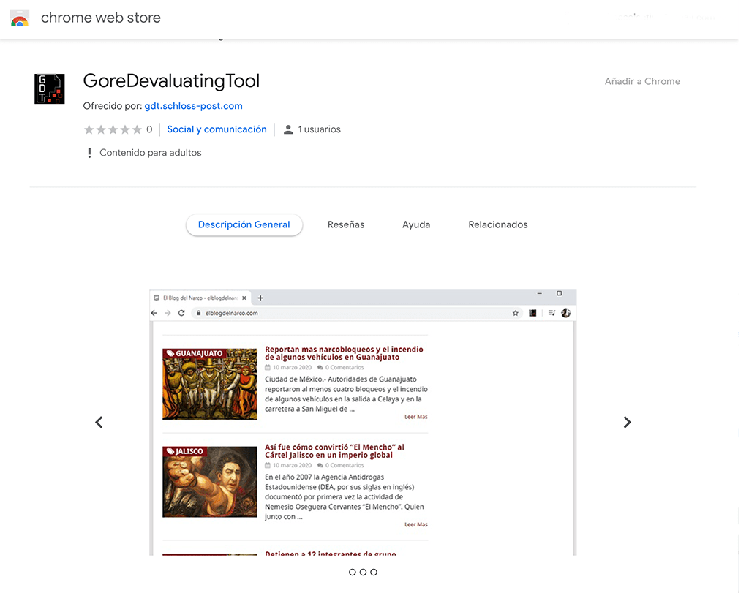Screen dimensions: 749x593
Task: Click the 'Detienen a 12 integrantes' headline
Action: coord(331,554)
